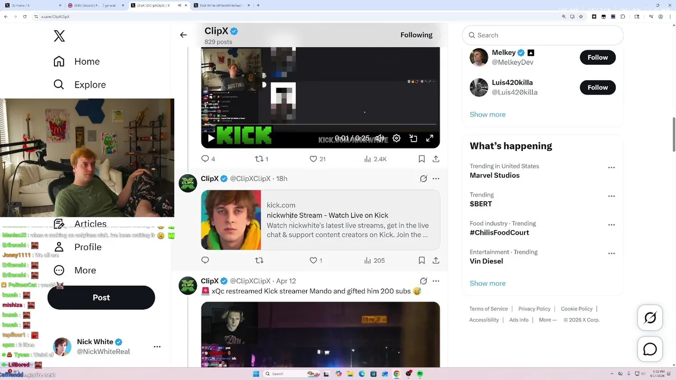Repost the kick.com link post
The height and width of the screenshot is (380, 676).
pyautogui.click(x=259, y=260)
